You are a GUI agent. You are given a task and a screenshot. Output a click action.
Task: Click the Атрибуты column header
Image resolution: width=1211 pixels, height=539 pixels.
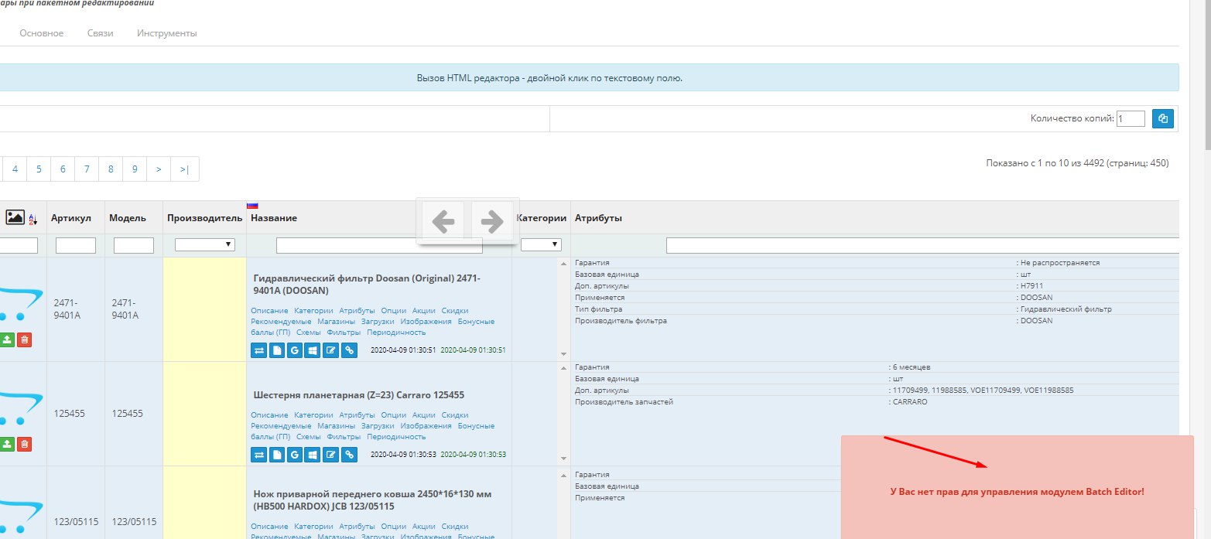point(598,218)
